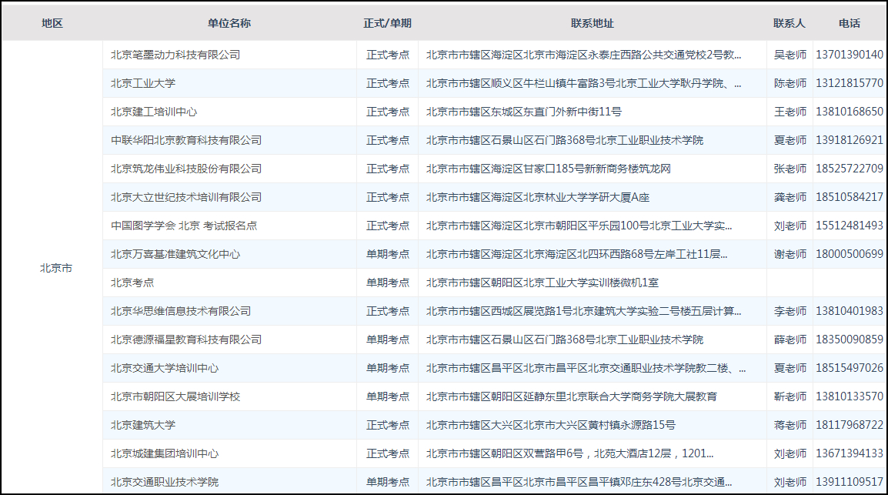Image resolution: width=888 pixels, height=495 pixels.
Task: Click the 单位名称 column header
Action: tap(229, 23)
